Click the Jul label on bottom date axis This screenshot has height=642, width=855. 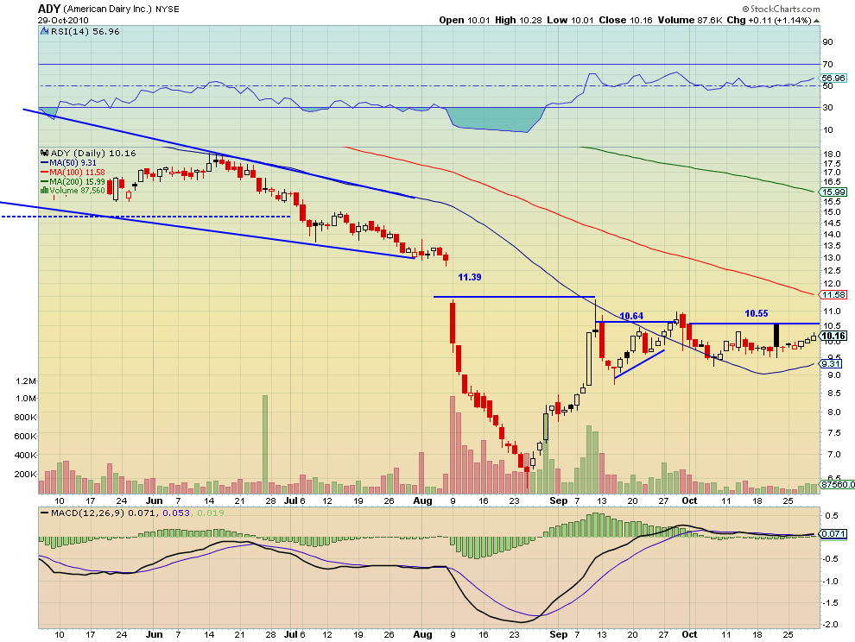coord(291,634)
